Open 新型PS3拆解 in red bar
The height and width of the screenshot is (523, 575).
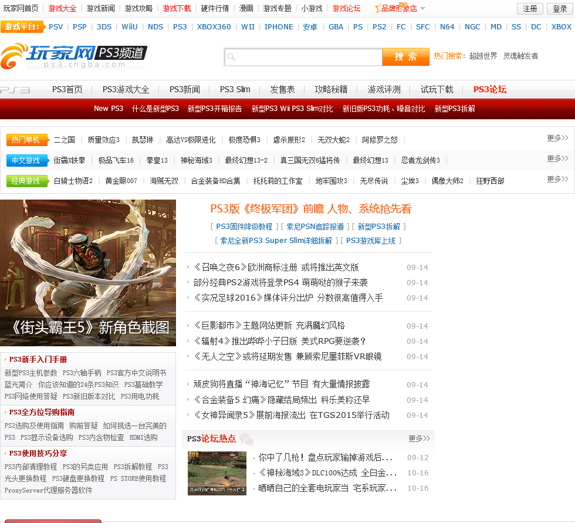pos(455,109)
